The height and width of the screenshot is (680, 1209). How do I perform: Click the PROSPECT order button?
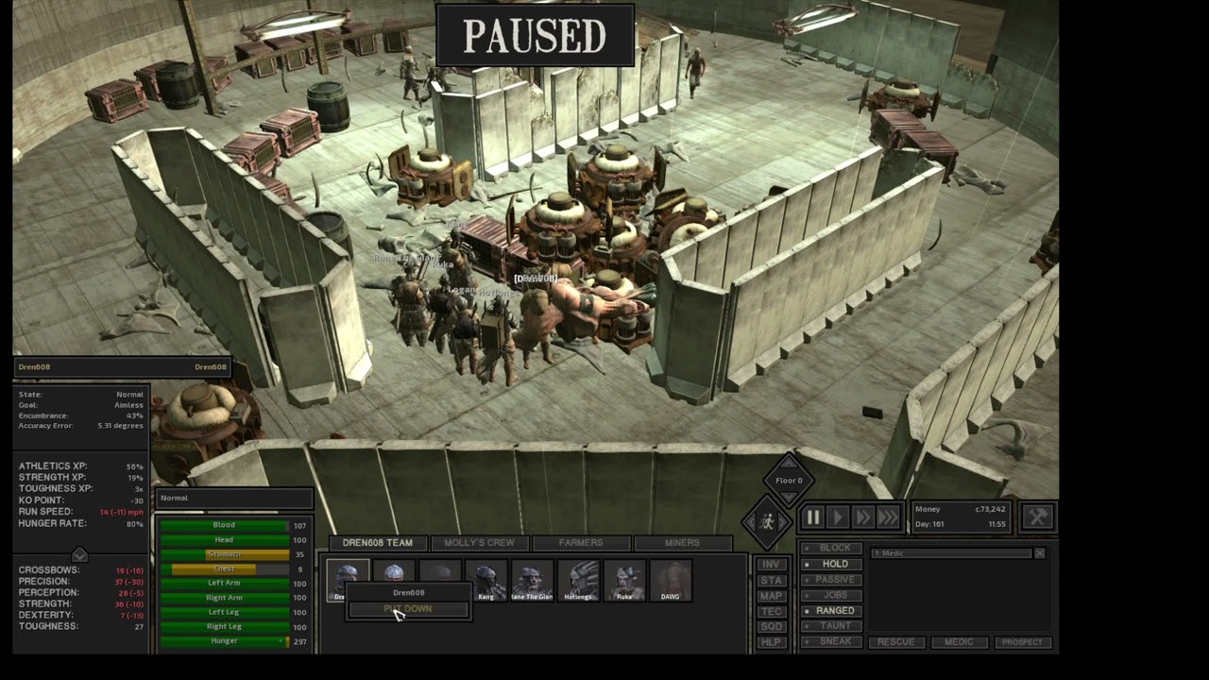(x=1022, y=642)
